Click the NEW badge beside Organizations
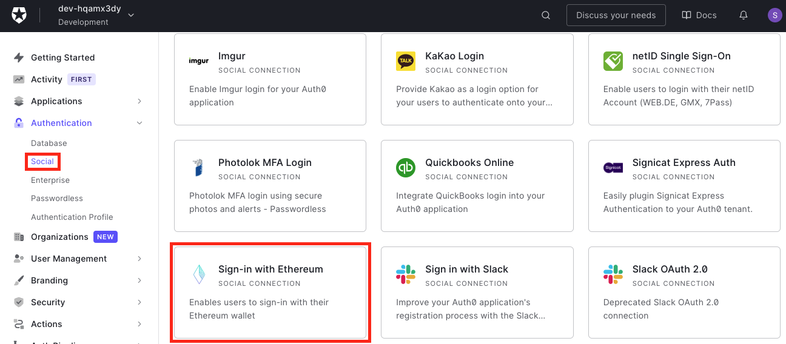The image size is (786, 344). (x=106, y=237)
